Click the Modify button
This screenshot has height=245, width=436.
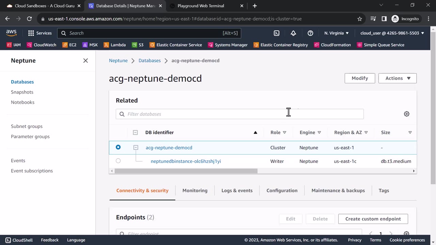point(360,78)
